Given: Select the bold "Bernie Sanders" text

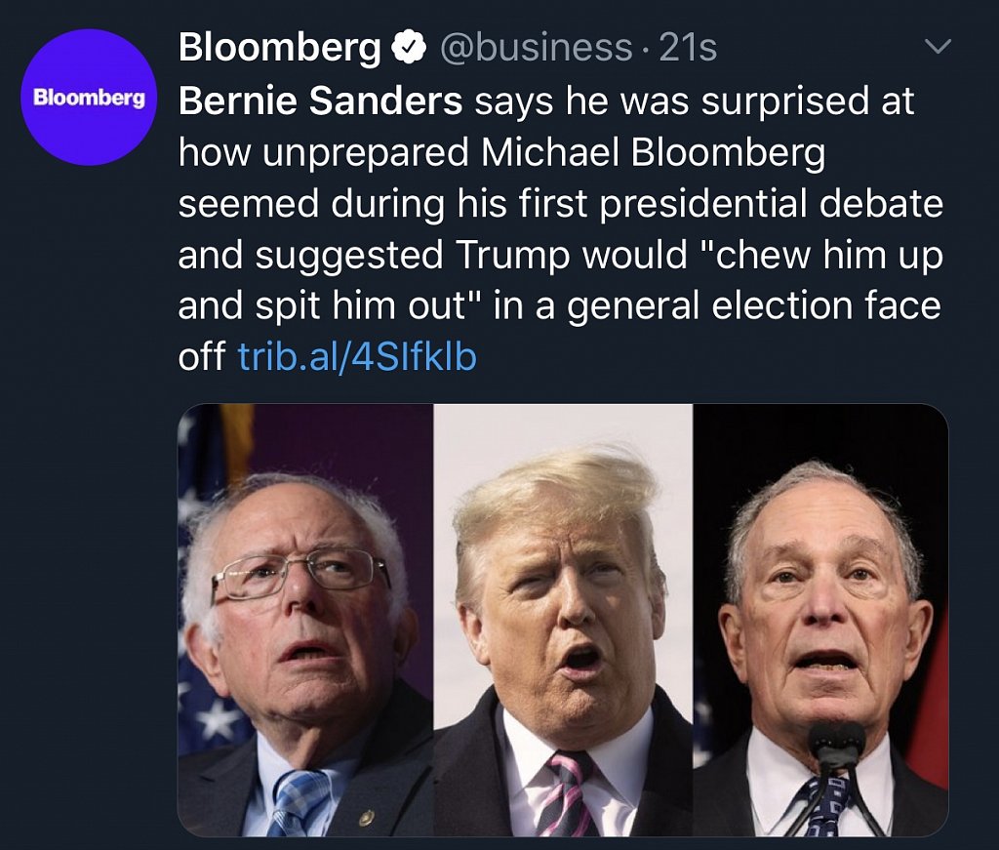Looking at the screenshot, I should [x=321, y=101].
